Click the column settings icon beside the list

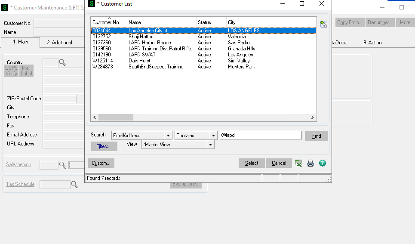(324, 24)
